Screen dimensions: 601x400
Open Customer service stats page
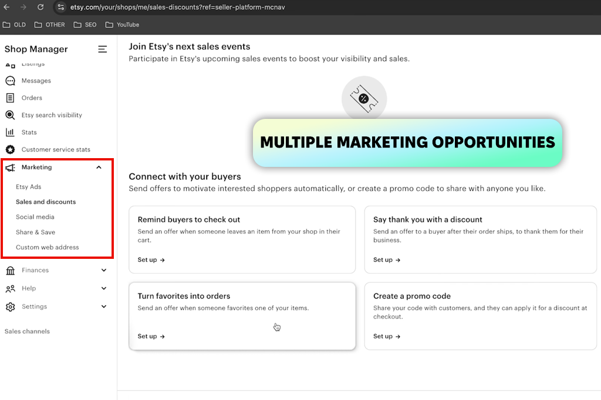coord(56,149)
